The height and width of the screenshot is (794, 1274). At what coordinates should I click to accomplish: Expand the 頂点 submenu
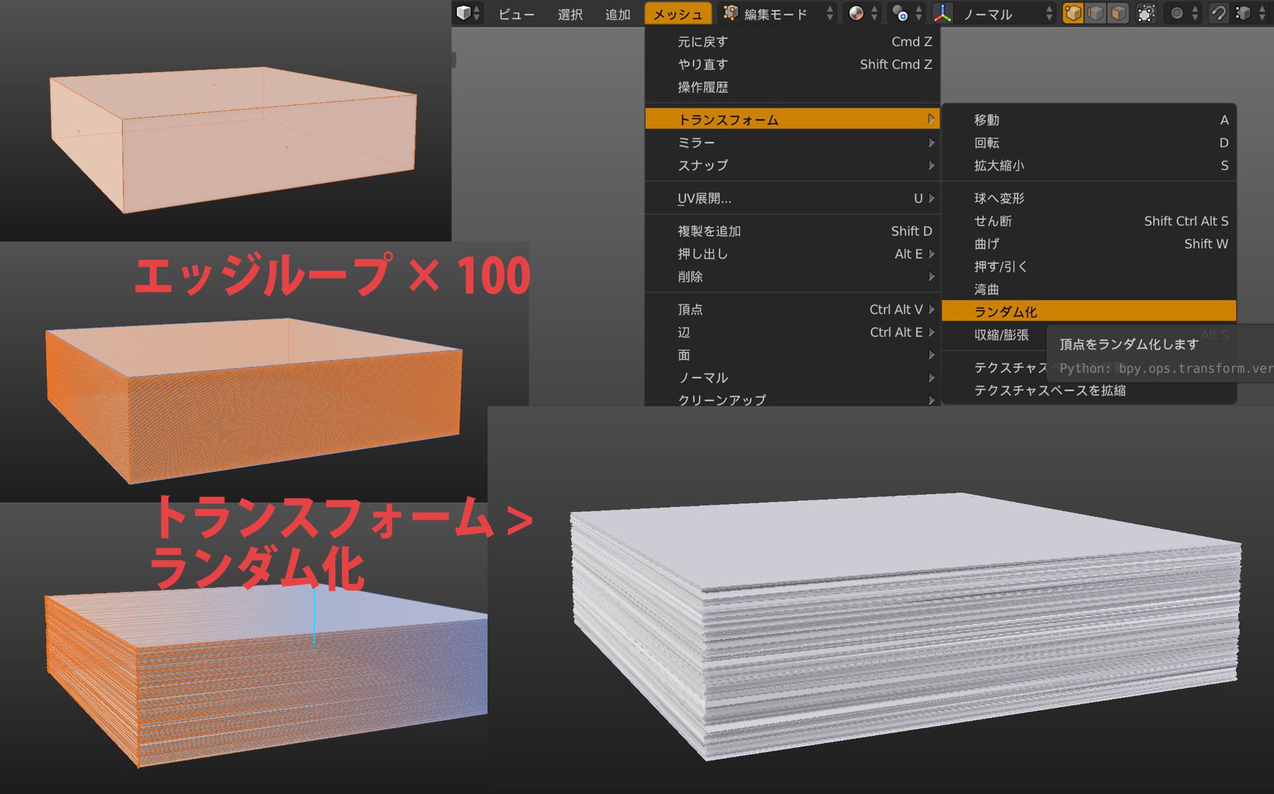792,309
